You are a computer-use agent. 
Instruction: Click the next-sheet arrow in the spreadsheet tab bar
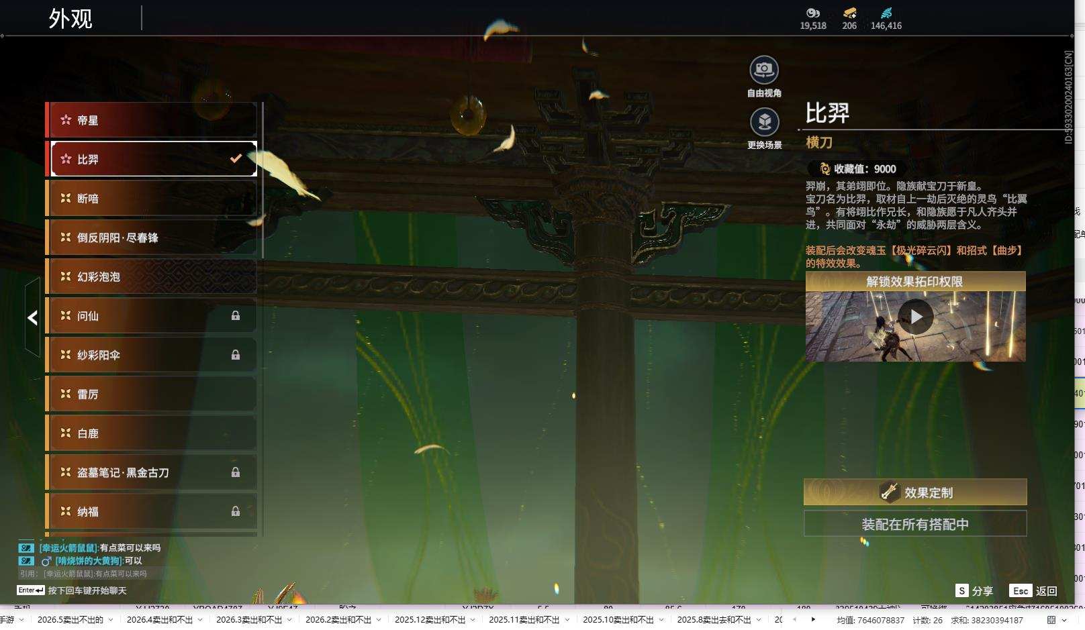[813, 619]
